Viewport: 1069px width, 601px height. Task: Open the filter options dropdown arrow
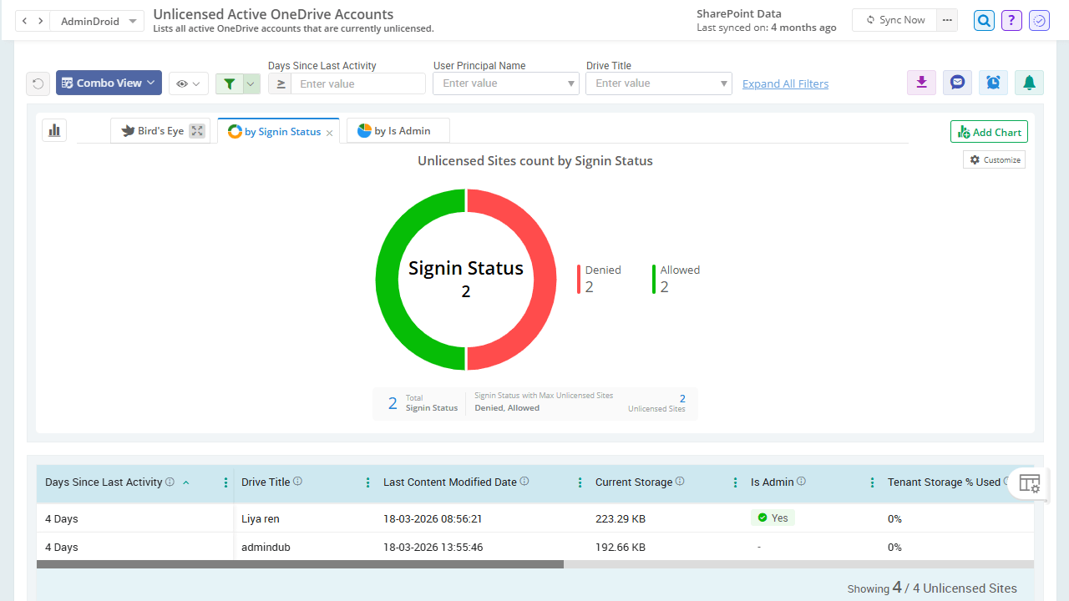click(251, 83)
